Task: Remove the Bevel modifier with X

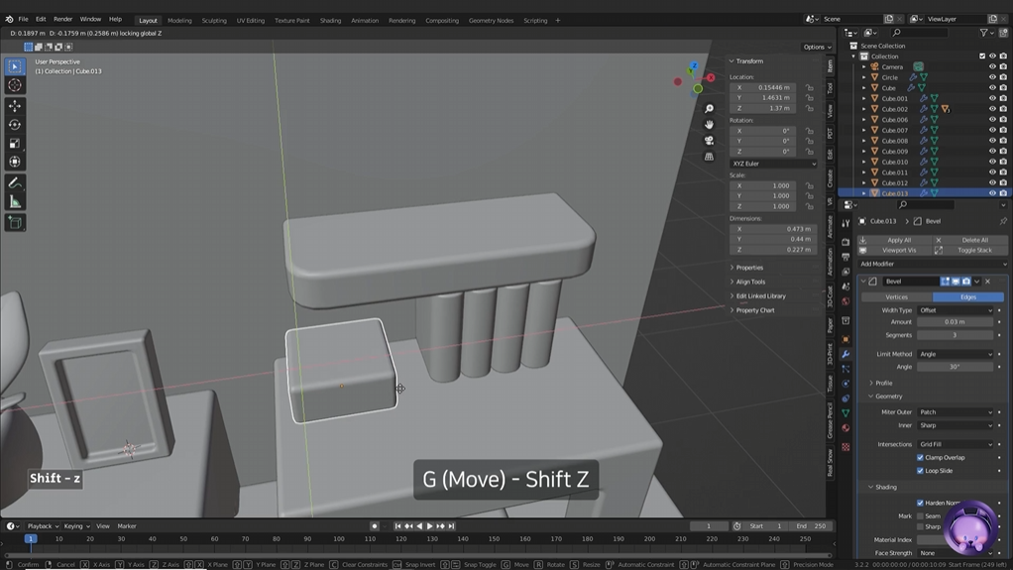Action: click(988, 282)
